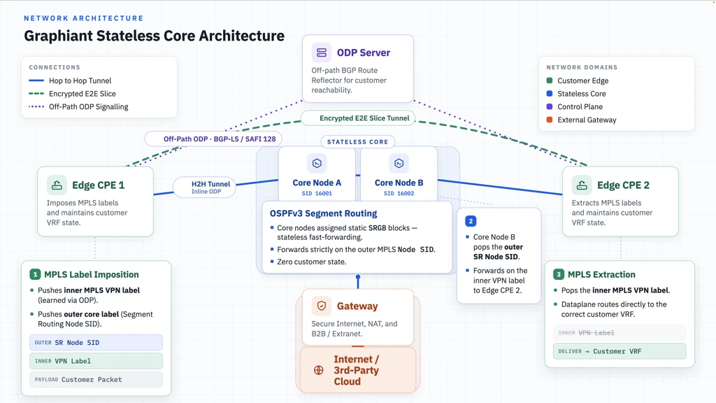Screen dimensions: 716x403
Task: Select the Encrypted E2E Slice Tunnel label pill
Action: (358, 118)
